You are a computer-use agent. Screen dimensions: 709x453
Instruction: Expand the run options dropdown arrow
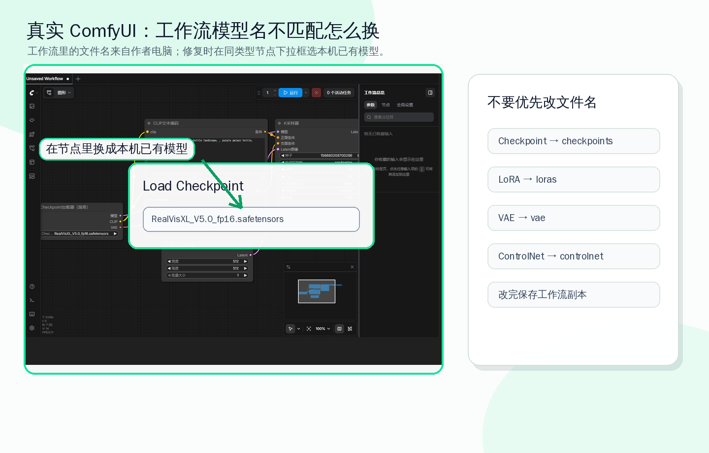tap(306, 93)
